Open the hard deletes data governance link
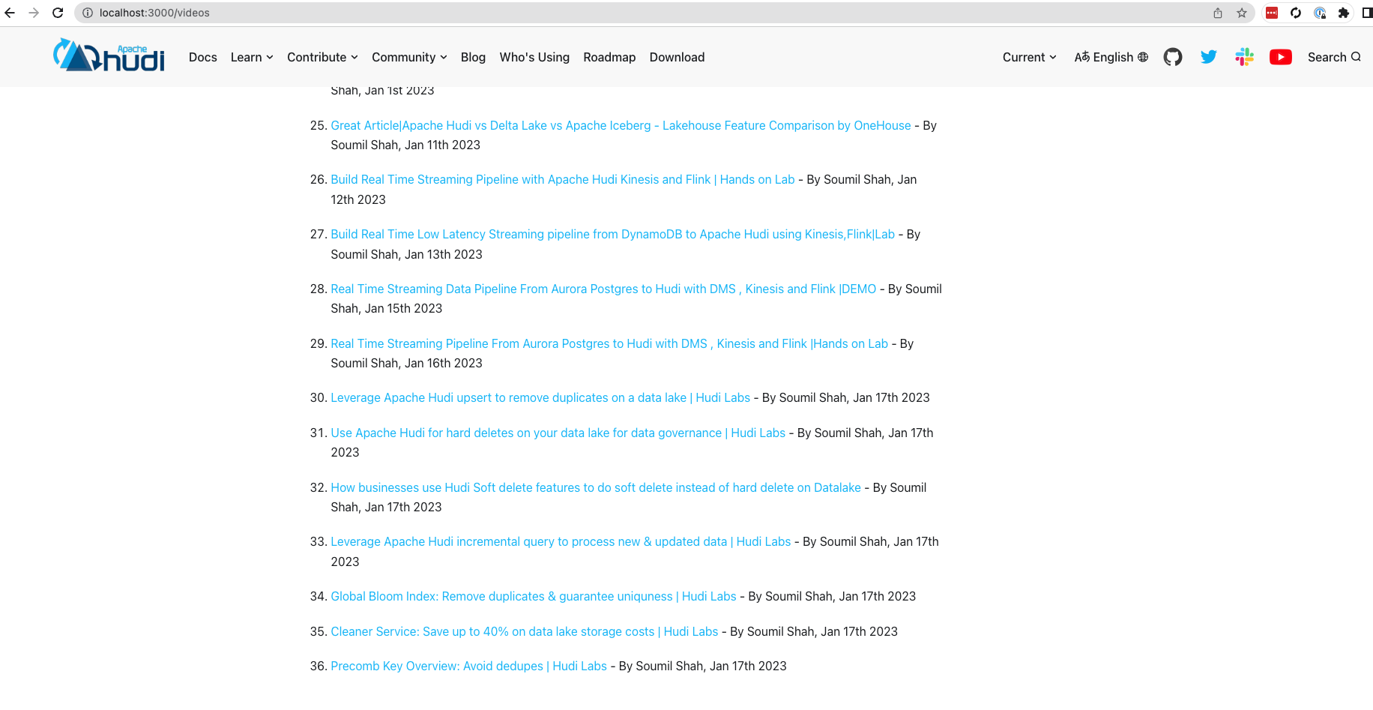The height and width of the screenshot is (710, 1373). click(558, 433)
